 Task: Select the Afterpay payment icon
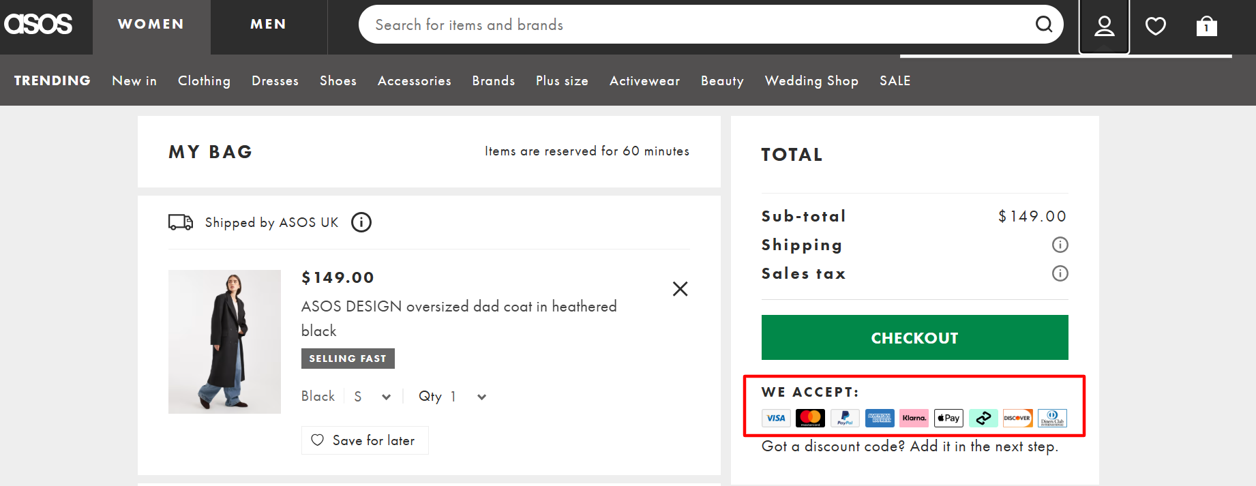click(x=983, y=418)
